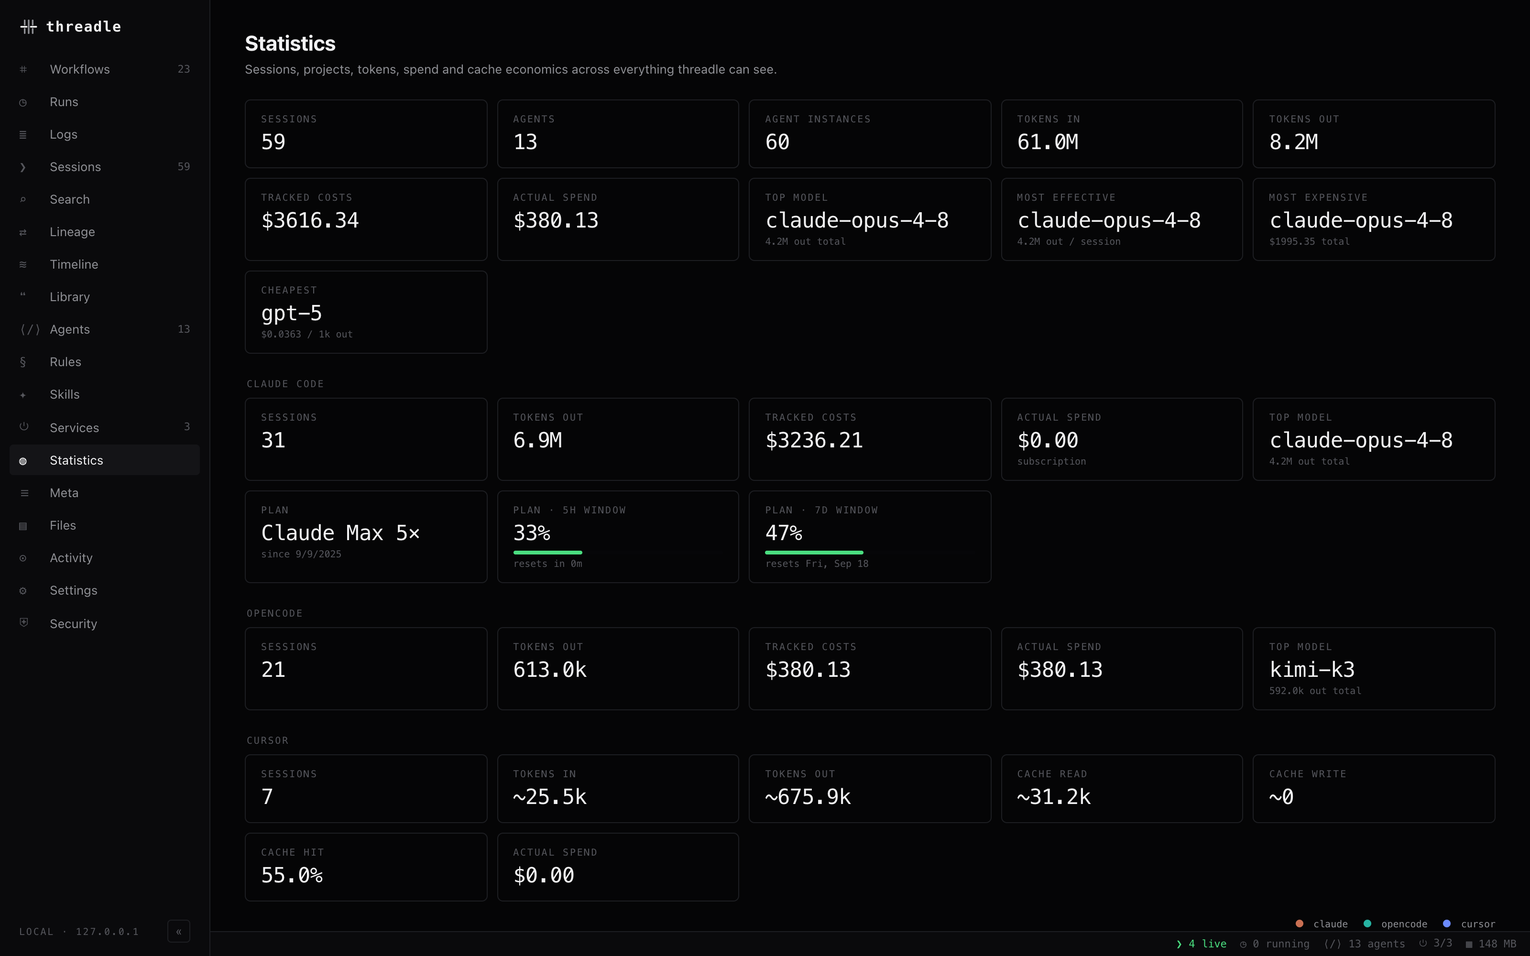
Task: Open the Security page
Action: pos(105,624)
